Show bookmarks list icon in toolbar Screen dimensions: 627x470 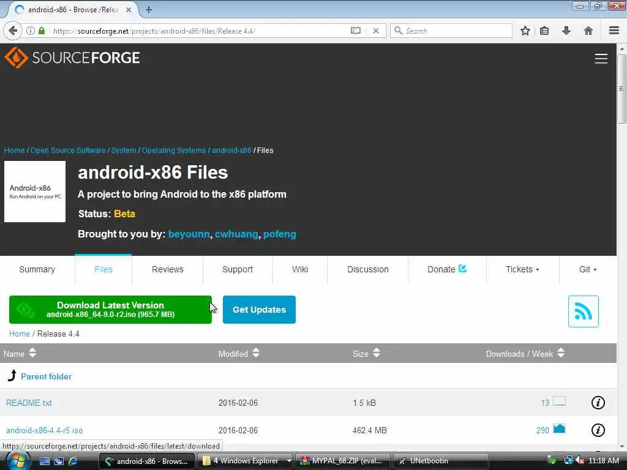544,31
